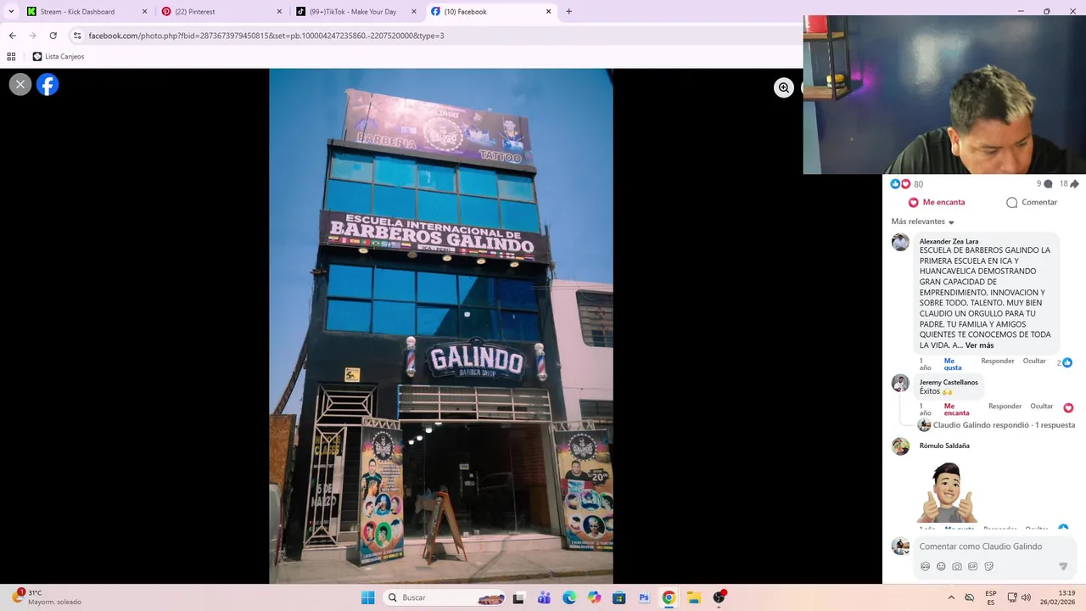Screen dimensions: 1086x611
Task: Open the Más relevantes sort dropdown
Action: point(923,221)
